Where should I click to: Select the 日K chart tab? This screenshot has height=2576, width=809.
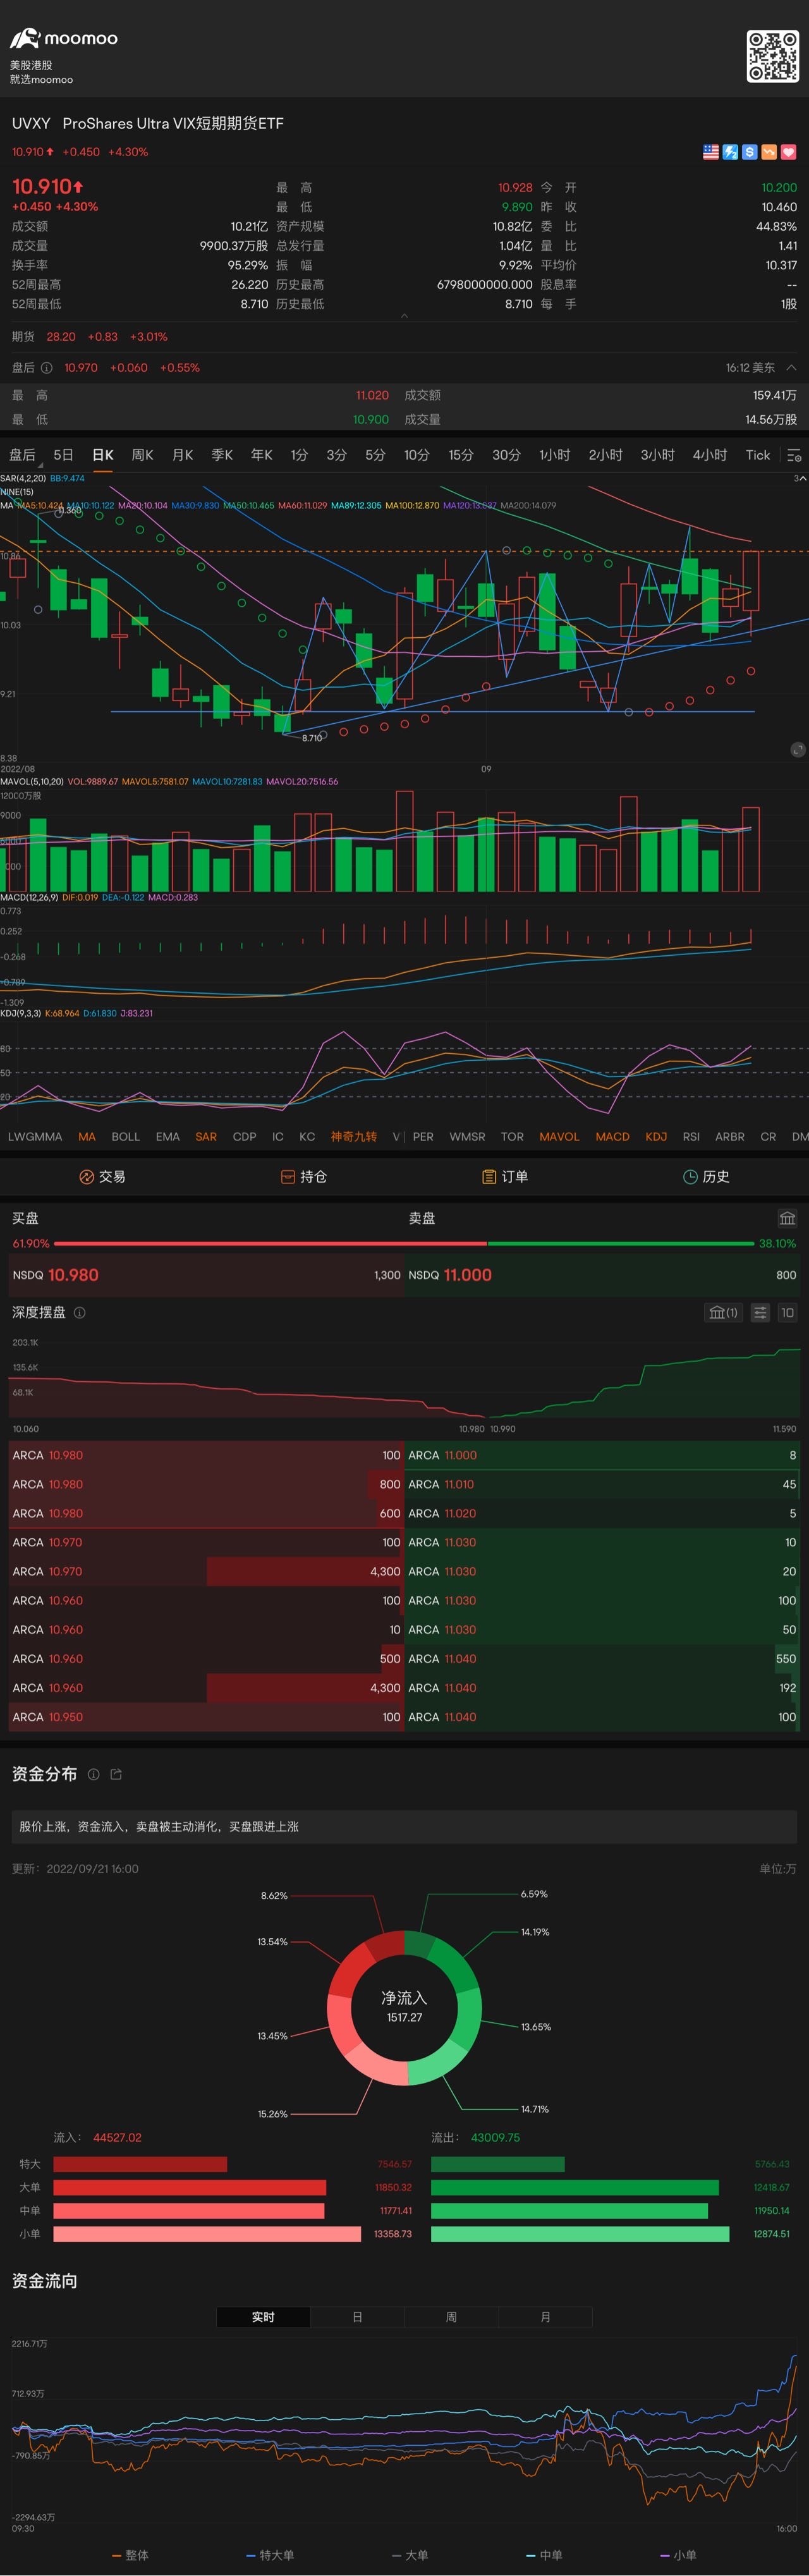103,455
